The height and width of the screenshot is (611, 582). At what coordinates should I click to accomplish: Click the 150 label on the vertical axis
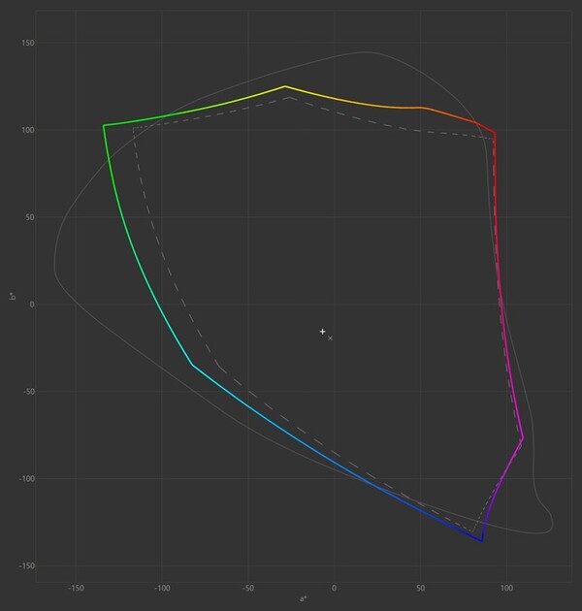click(26, 43)
